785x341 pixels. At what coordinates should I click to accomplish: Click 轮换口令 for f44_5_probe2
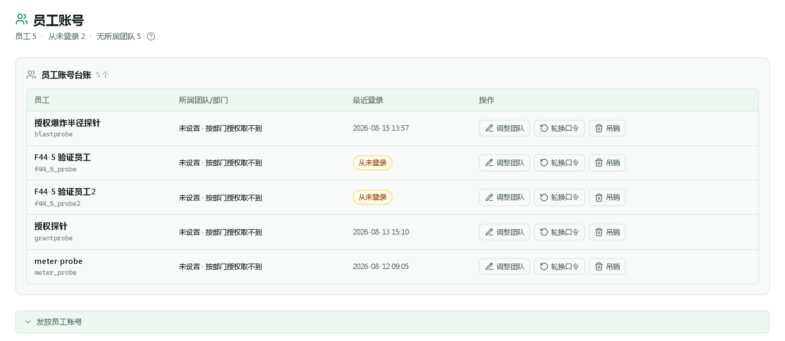pyautogui.click(x=559, y=197)
